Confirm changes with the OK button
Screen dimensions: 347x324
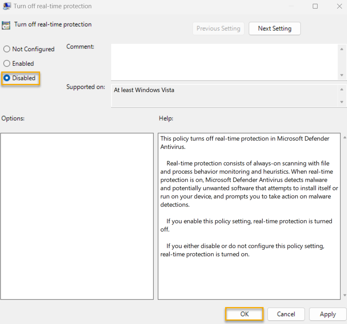(245, 314)
